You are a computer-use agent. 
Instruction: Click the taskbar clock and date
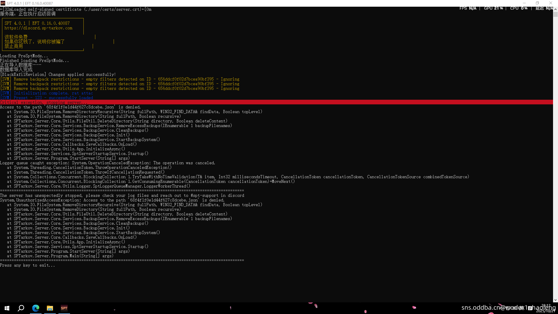[x=546, y=308]
